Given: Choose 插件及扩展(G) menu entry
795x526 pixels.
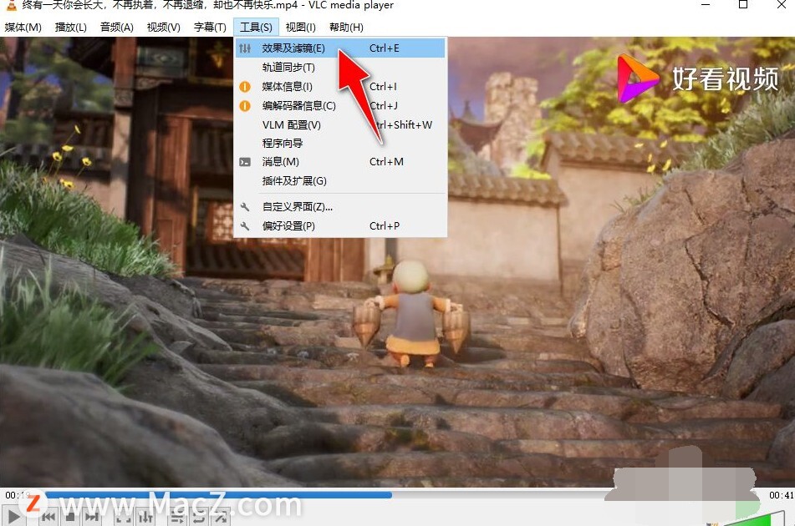Looking at the screenshot, I should tap(340, 180).
